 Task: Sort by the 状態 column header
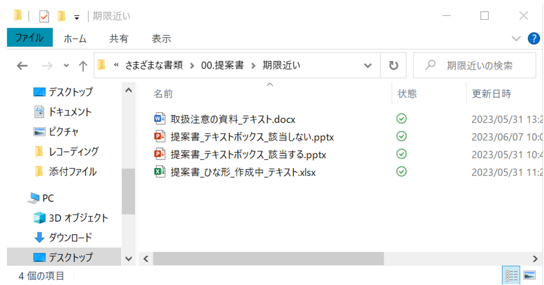[407, 94]
